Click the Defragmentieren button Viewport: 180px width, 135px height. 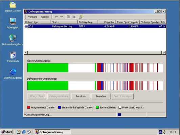tap(59, 96)
